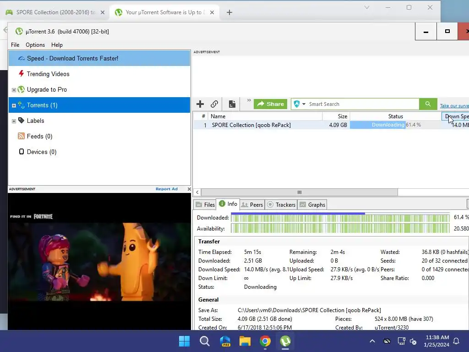The width and height of the screenshot is (469, 352).
Task: Click the green search magnifier button
Action: (x=428, y=104)
